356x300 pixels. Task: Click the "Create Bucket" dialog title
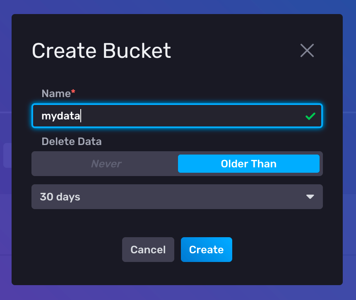coord(101,50)
